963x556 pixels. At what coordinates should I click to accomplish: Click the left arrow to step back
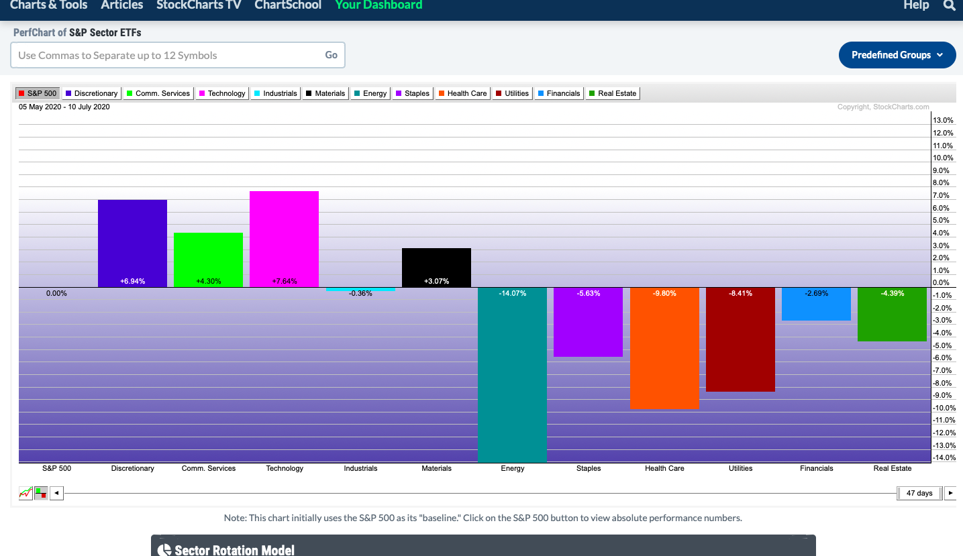click(56, 492)
